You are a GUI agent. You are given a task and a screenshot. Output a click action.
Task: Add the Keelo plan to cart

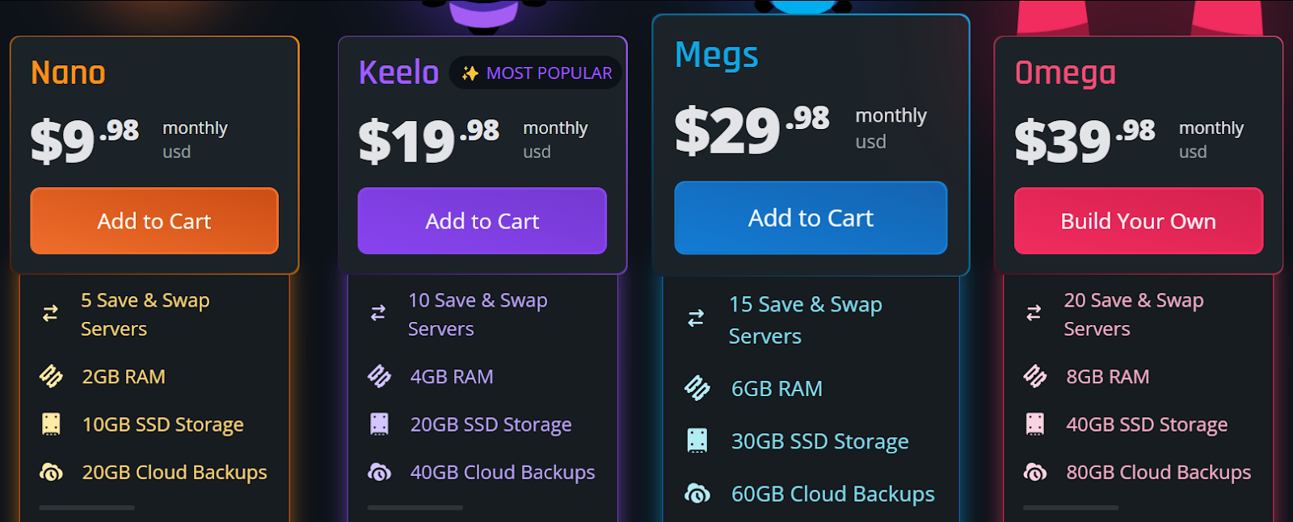click(x=482, y=221)
